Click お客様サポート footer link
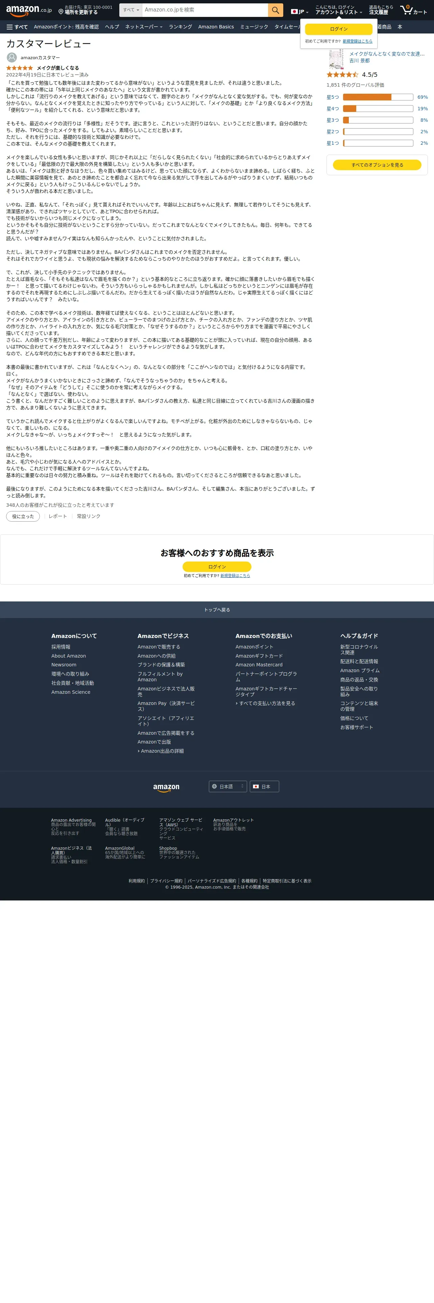Image resolution: width=434 pixels, height=1303 pixels. (x=357, y=727)
